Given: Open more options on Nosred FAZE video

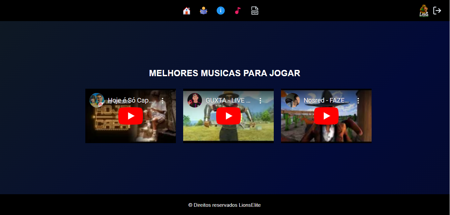Looking at the screenshot, I should [x=358, y=100].
